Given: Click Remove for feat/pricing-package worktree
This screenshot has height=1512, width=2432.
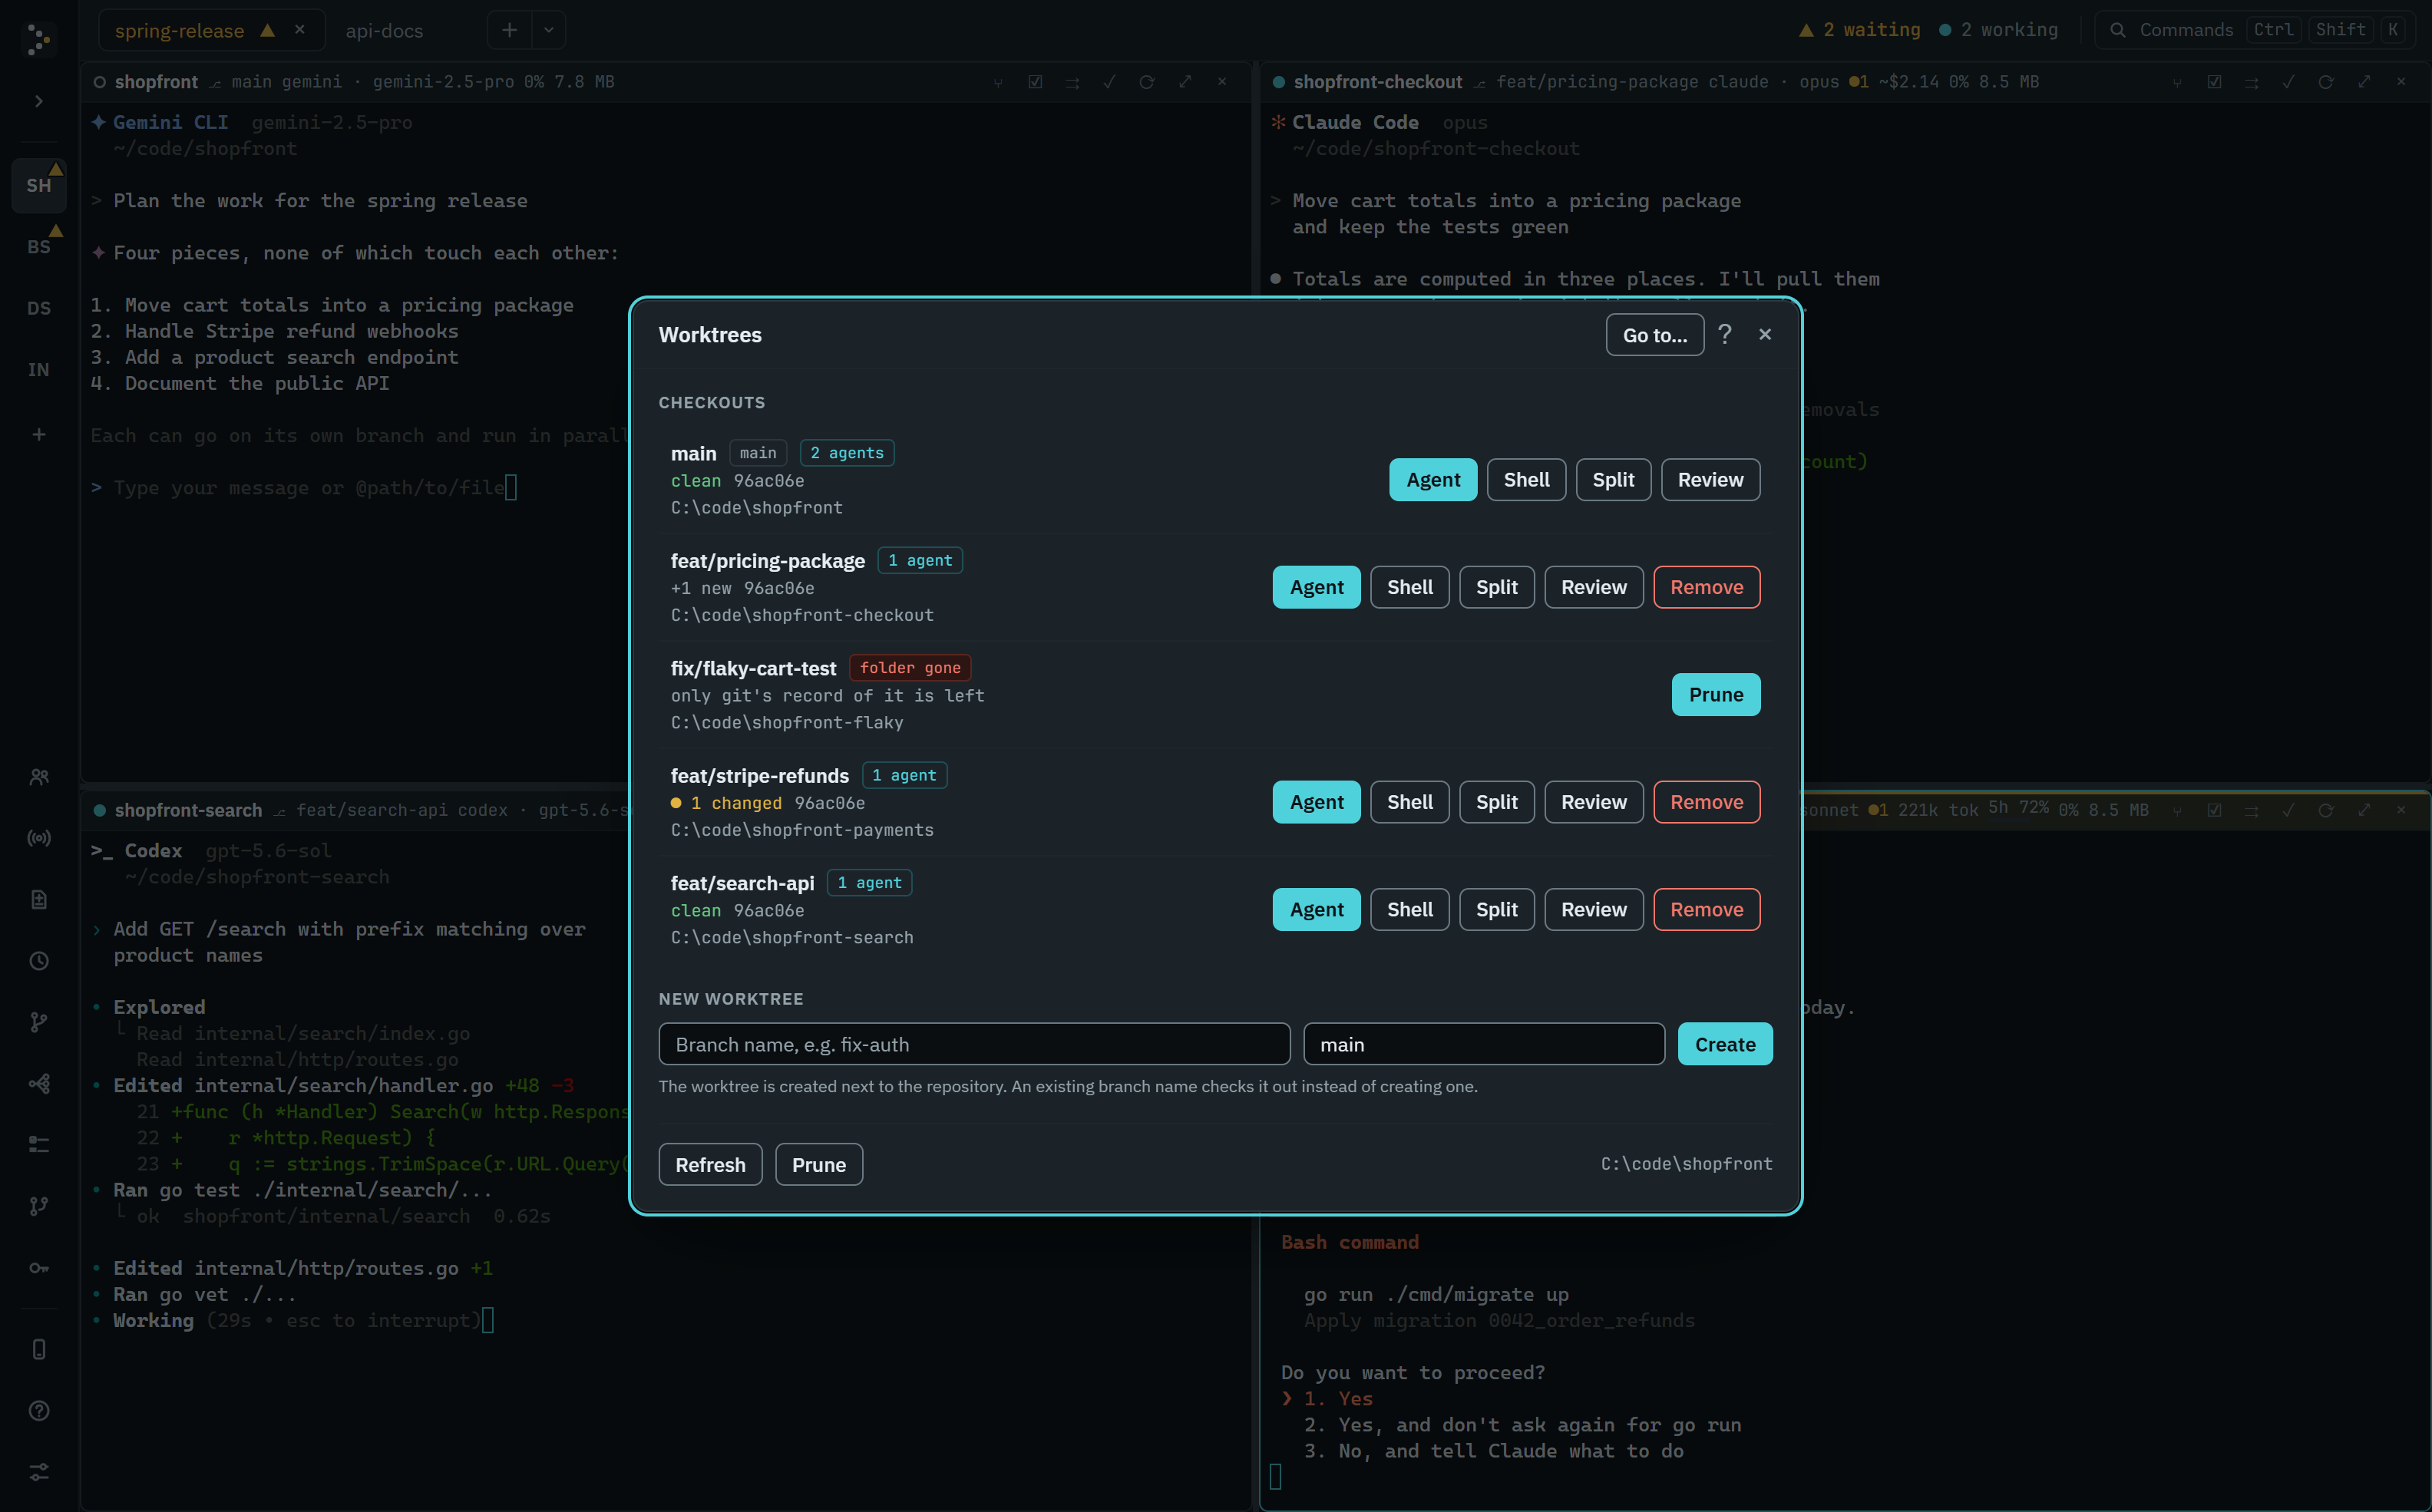Looking at the screenshot, I should point(1707,587).
